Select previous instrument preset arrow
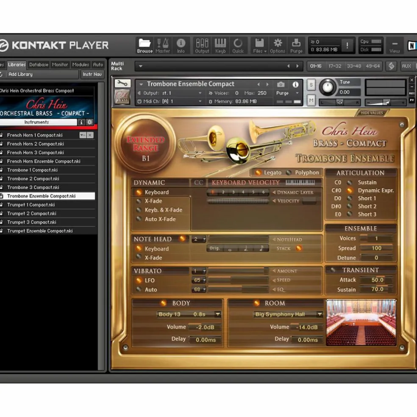Image resolution: width=417 pixels, height=417 pixels. [258, 85]
